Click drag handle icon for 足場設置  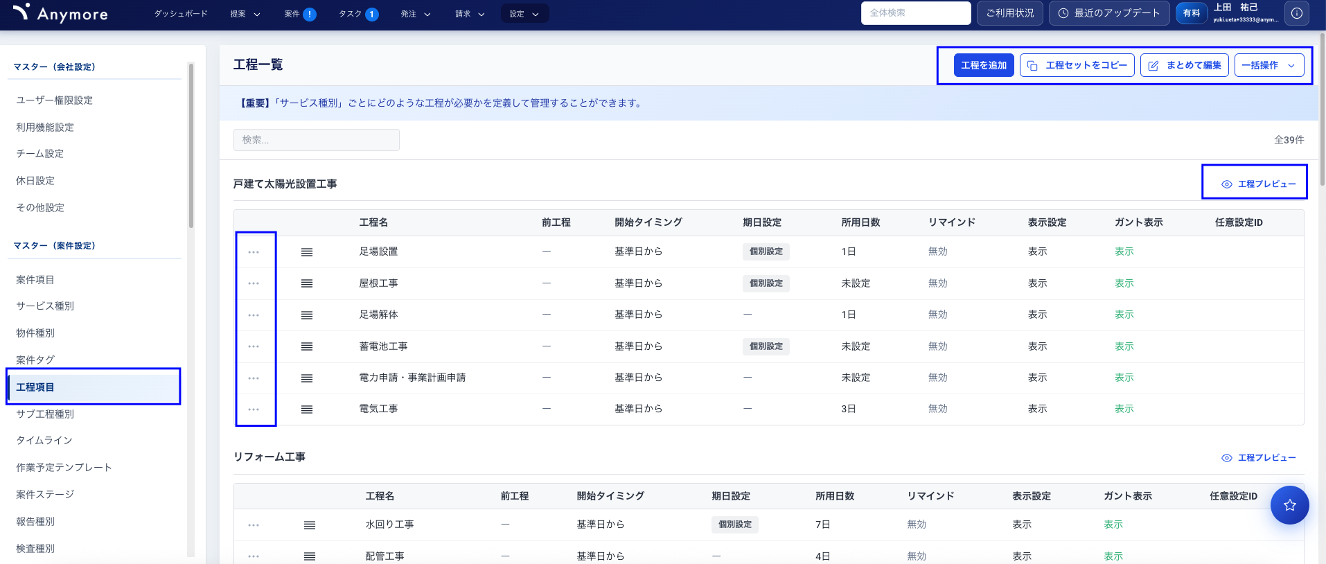pyautogui.click(x=307, y=252)
